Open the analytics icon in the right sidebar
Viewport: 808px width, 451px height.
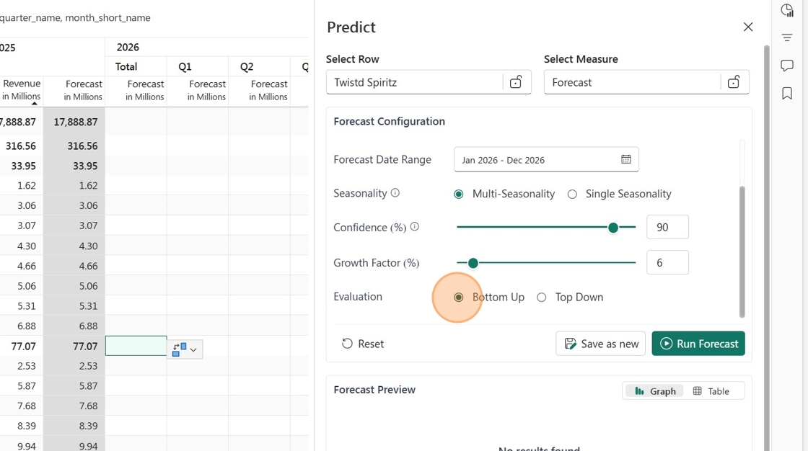click(x=787, y=10)
